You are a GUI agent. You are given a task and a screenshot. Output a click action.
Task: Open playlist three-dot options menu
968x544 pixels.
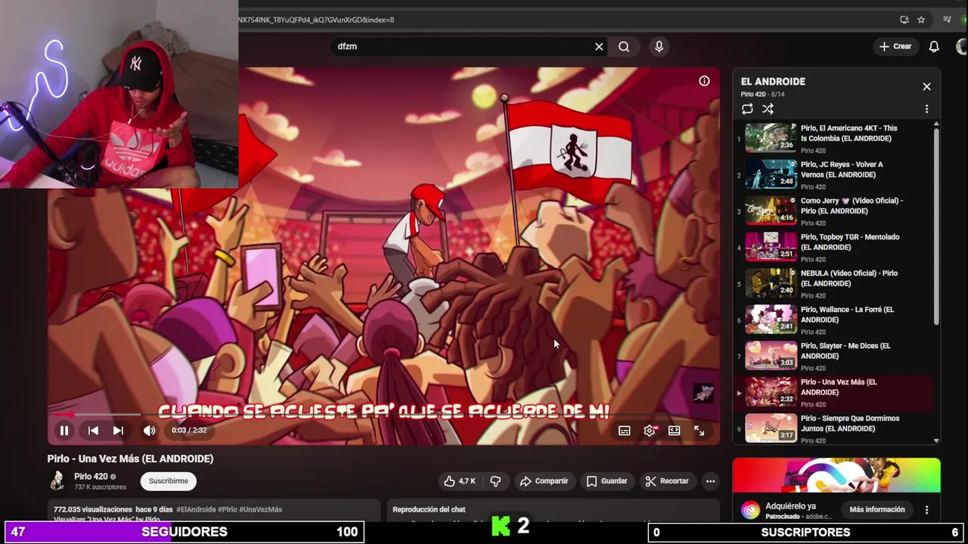pyautogui.click(x=926, y=110)
